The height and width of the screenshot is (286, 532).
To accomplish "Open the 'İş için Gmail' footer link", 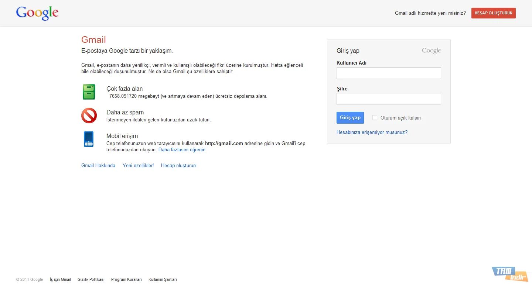I will 60,279.
